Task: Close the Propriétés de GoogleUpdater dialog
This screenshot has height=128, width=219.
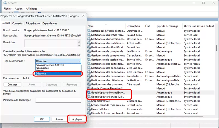Action: pos(83,16)
